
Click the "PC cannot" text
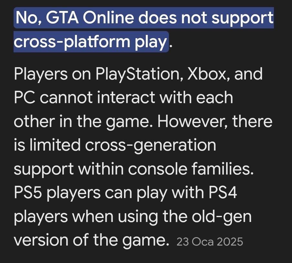coord(53,98)
